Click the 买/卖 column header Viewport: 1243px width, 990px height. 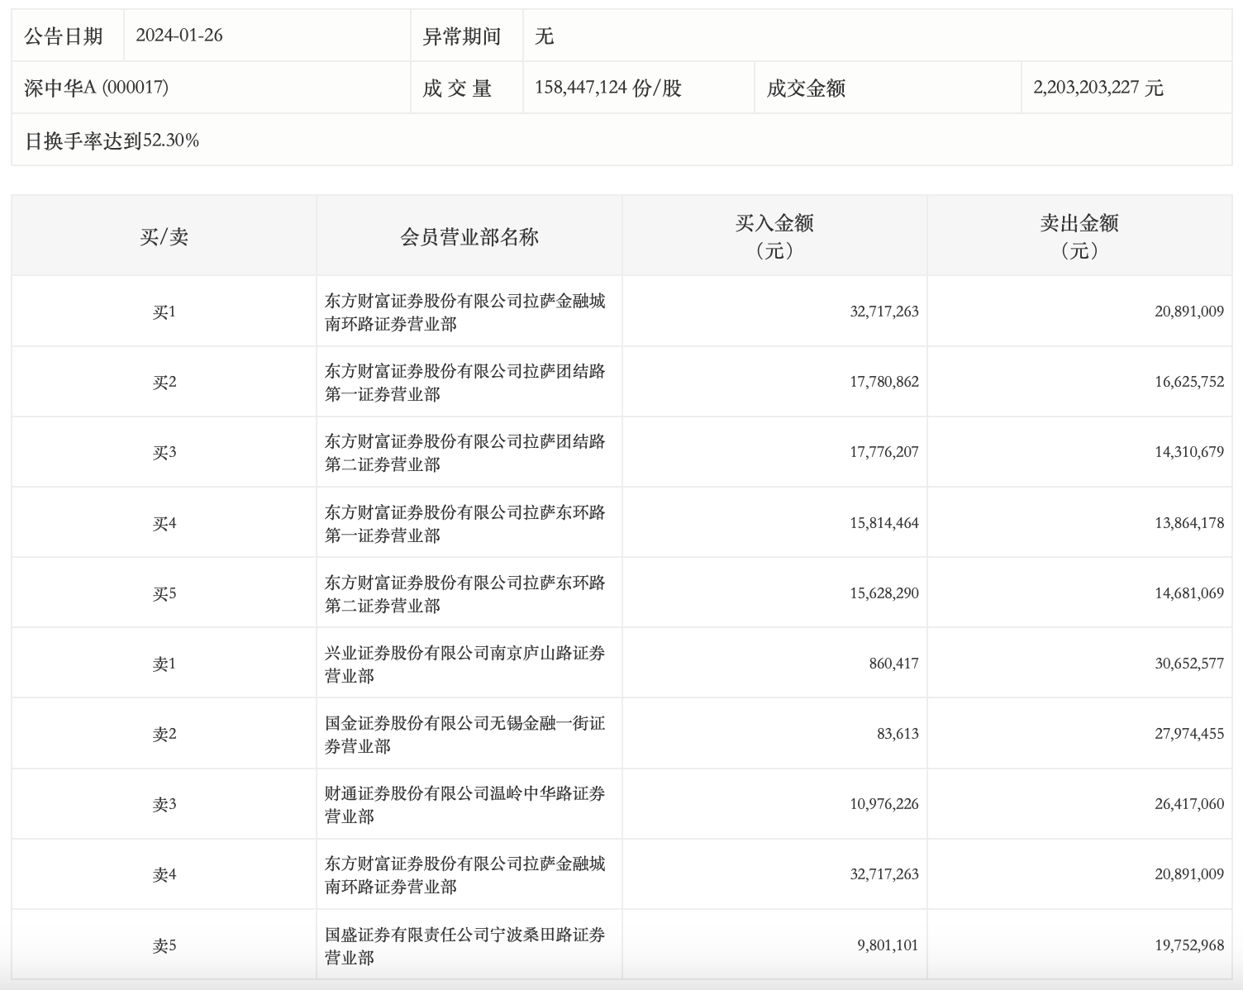point(164,237)
